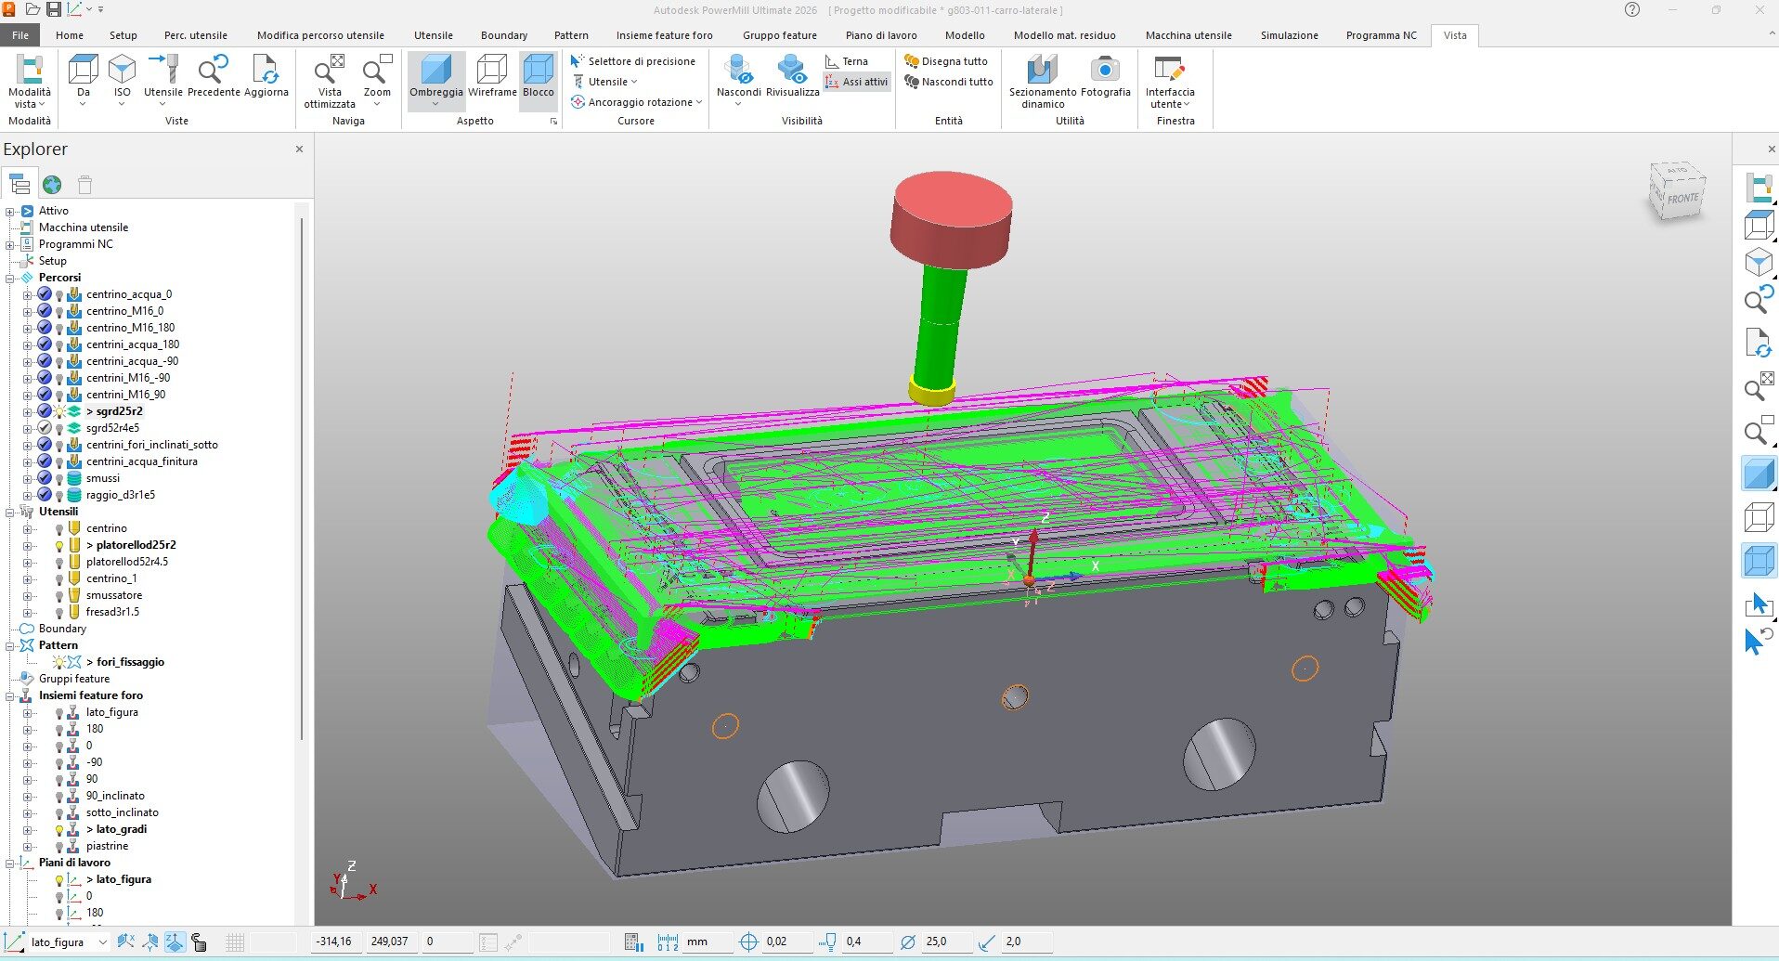Viewport: 1779px width, 961px height.
Task: Click the Rivisualizza icon
Action: point(792,71)
